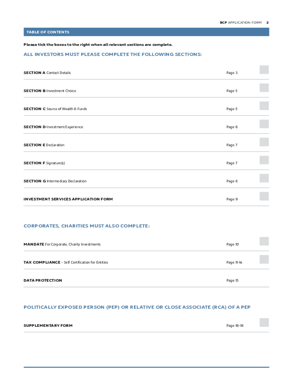This screenshot has width=293, height=390.
Task: Click the Supplementary Form entry
Action: 48,326
